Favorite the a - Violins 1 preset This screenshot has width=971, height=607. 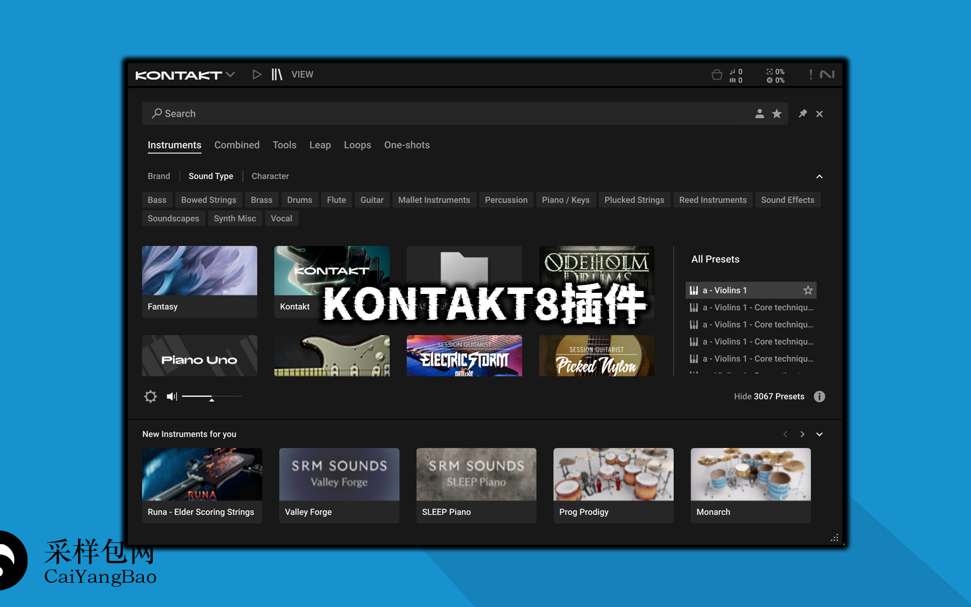(x=807, y=290)
